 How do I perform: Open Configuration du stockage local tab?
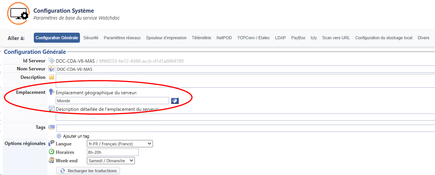(384, 38)
